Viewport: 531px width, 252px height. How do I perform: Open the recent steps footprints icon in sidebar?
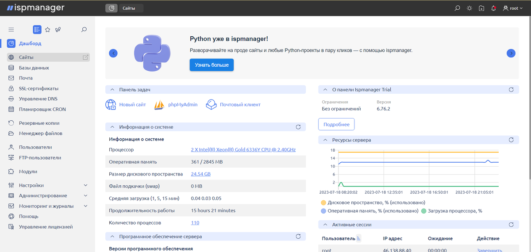58,30
